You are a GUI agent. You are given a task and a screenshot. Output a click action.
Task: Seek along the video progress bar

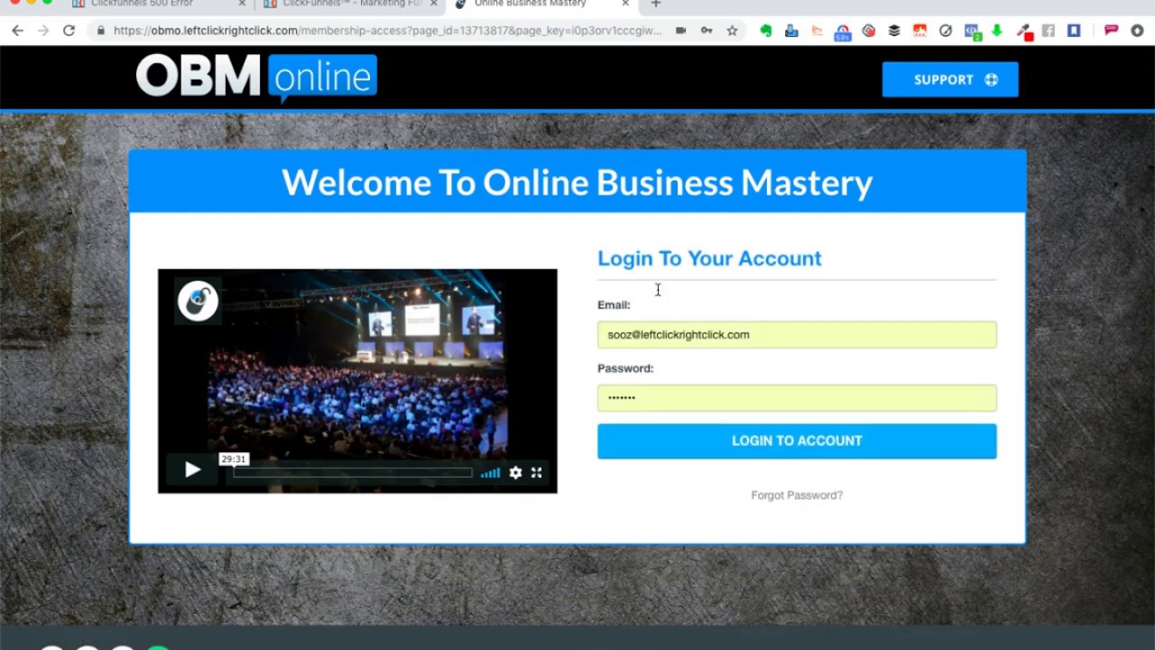click(352, 472)
